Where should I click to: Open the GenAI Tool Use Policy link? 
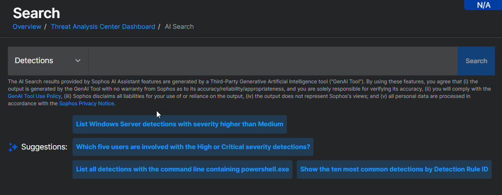34,96
